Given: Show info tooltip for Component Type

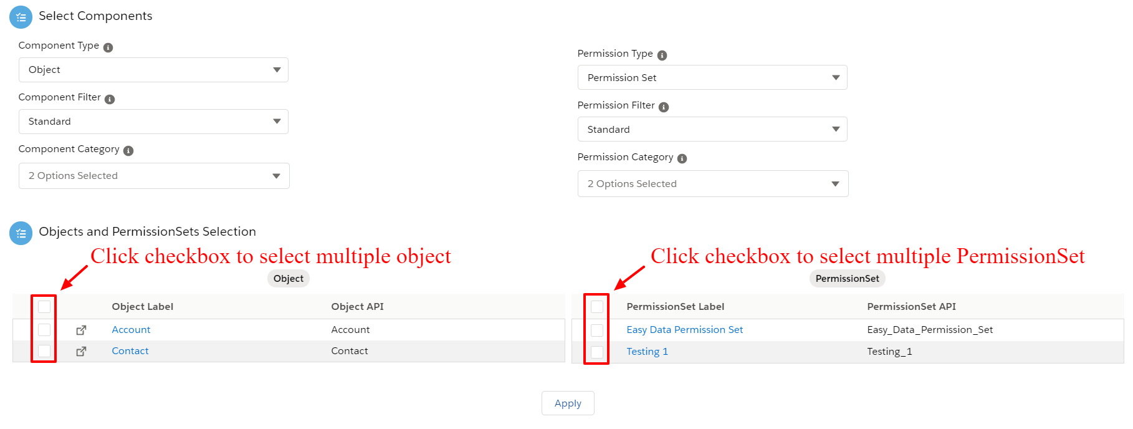Looking at the screenshot, I should point(108,47).
